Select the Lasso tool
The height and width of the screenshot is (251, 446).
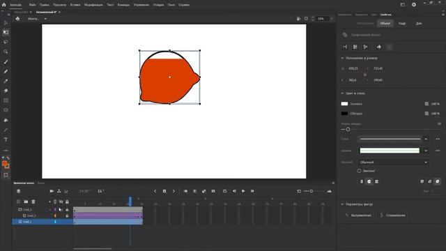click(x=6, y=42)
